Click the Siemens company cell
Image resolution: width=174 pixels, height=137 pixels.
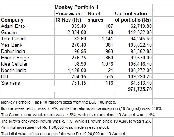[x=27, y=83]
